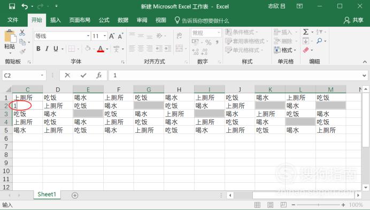Image resolution: width=370 pixels, height=210 pixels.
Task: Click the 告诉我你想要做什么 search box
Action: click(202, 20)
